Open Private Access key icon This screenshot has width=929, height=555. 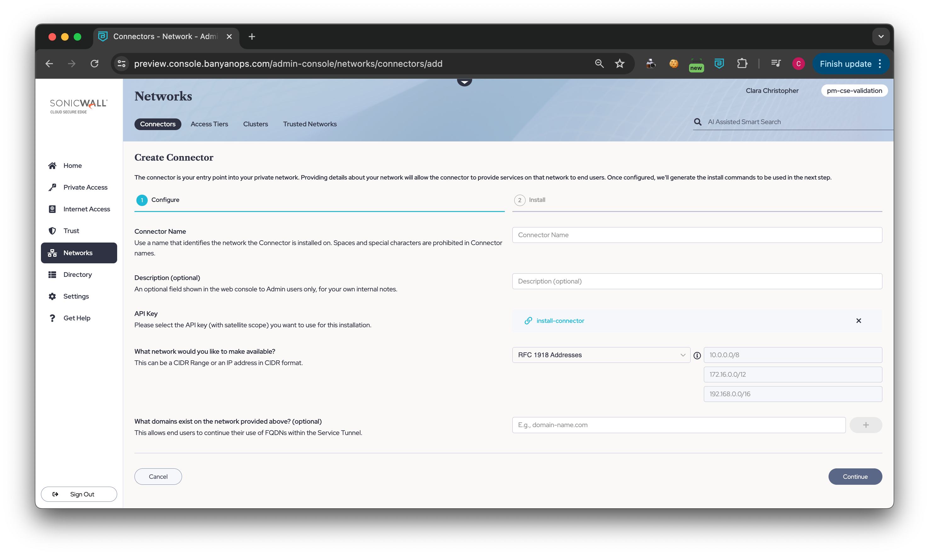(x=52, y=187)
